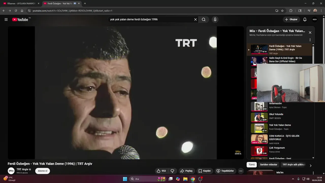Open a new browser tab

click(x=85, y=3)
